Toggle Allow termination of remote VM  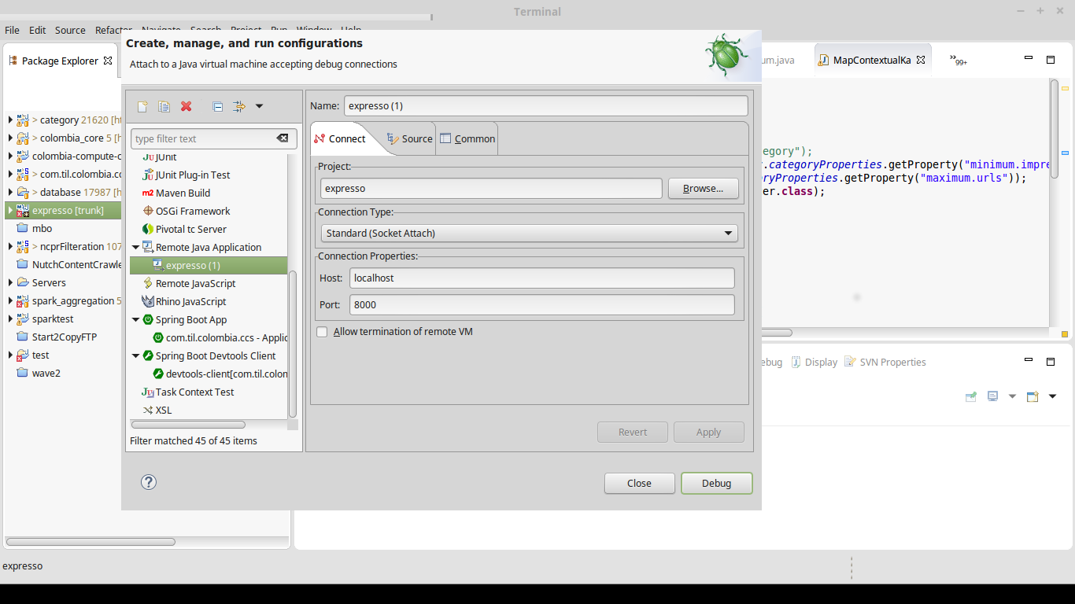(322, 331)
